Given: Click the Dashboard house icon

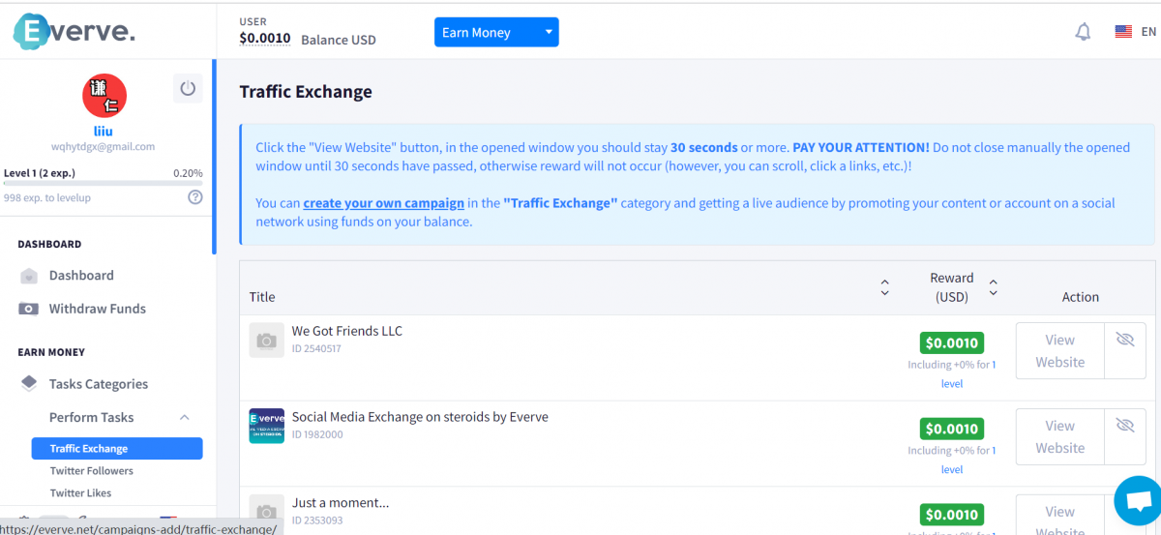Looking at the screenshot, I should point(30,276).
